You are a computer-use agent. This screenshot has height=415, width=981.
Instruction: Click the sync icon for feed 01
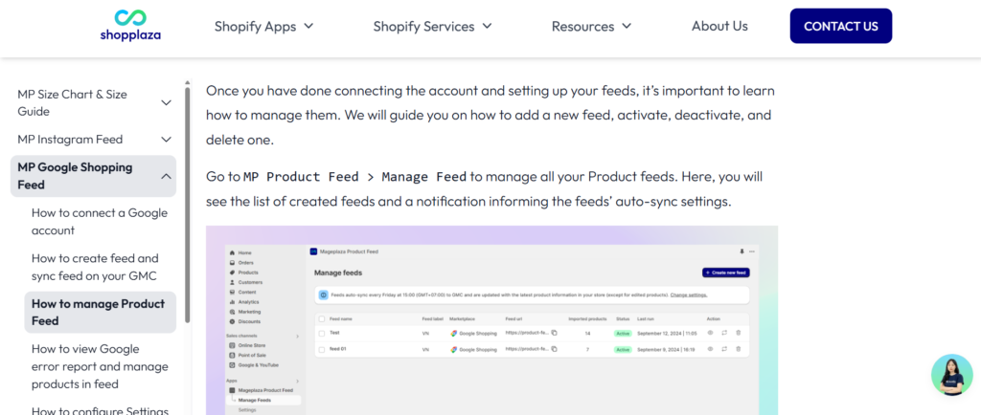[x=724, y=349]
